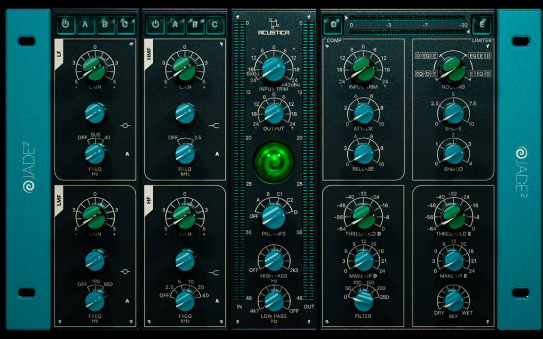Image resolution: width=543 pixels, height=339 pixels.
Task: Click the shelf curve icon in HMF band
Action: [x=214, y=126]
